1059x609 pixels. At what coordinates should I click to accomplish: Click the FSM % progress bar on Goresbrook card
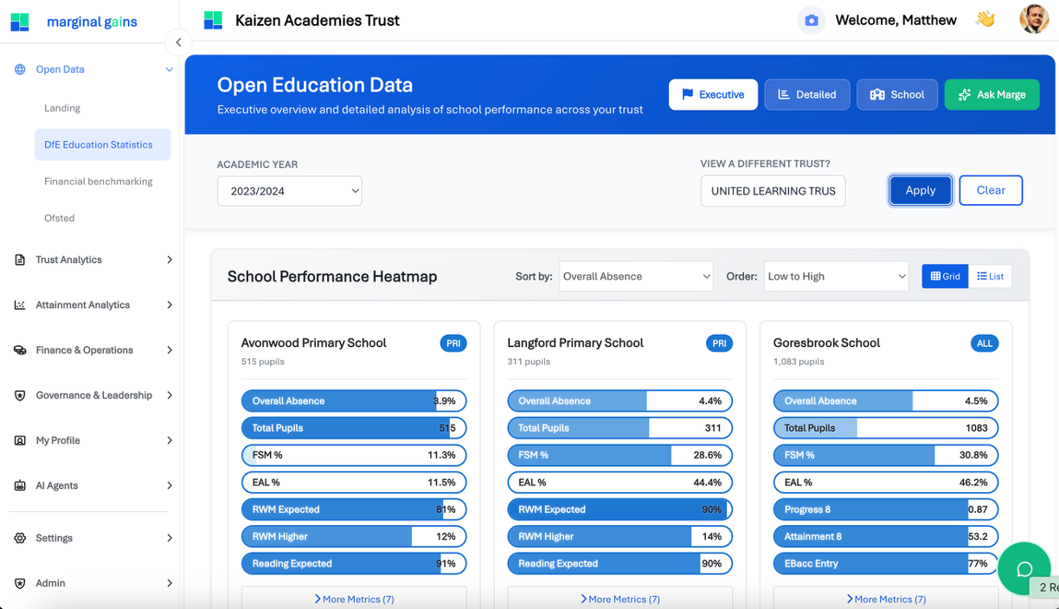coord(885,454)
